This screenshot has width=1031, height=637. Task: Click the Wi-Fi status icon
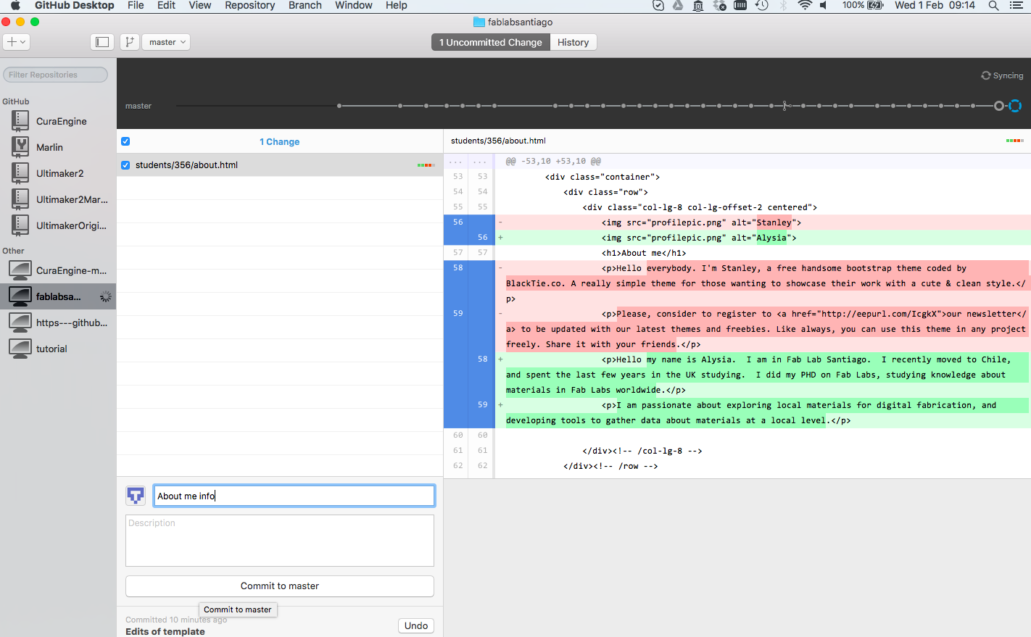coord(804,5)
